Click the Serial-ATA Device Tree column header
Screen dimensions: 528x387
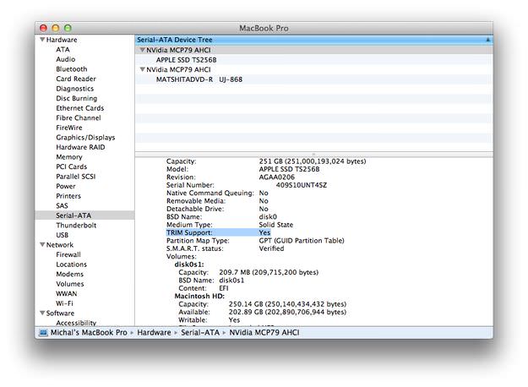pos(313,40)
